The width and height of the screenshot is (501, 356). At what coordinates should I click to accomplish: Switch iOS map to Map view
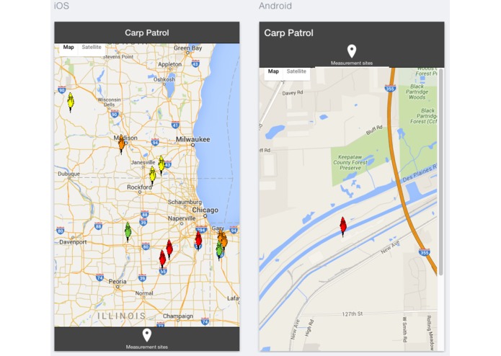[68, 48]
